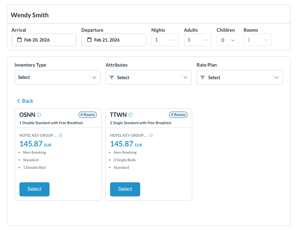Click the calendar icon in Departure field
The height and width of the screenshot is (231, 297).
tap(89, 40)
